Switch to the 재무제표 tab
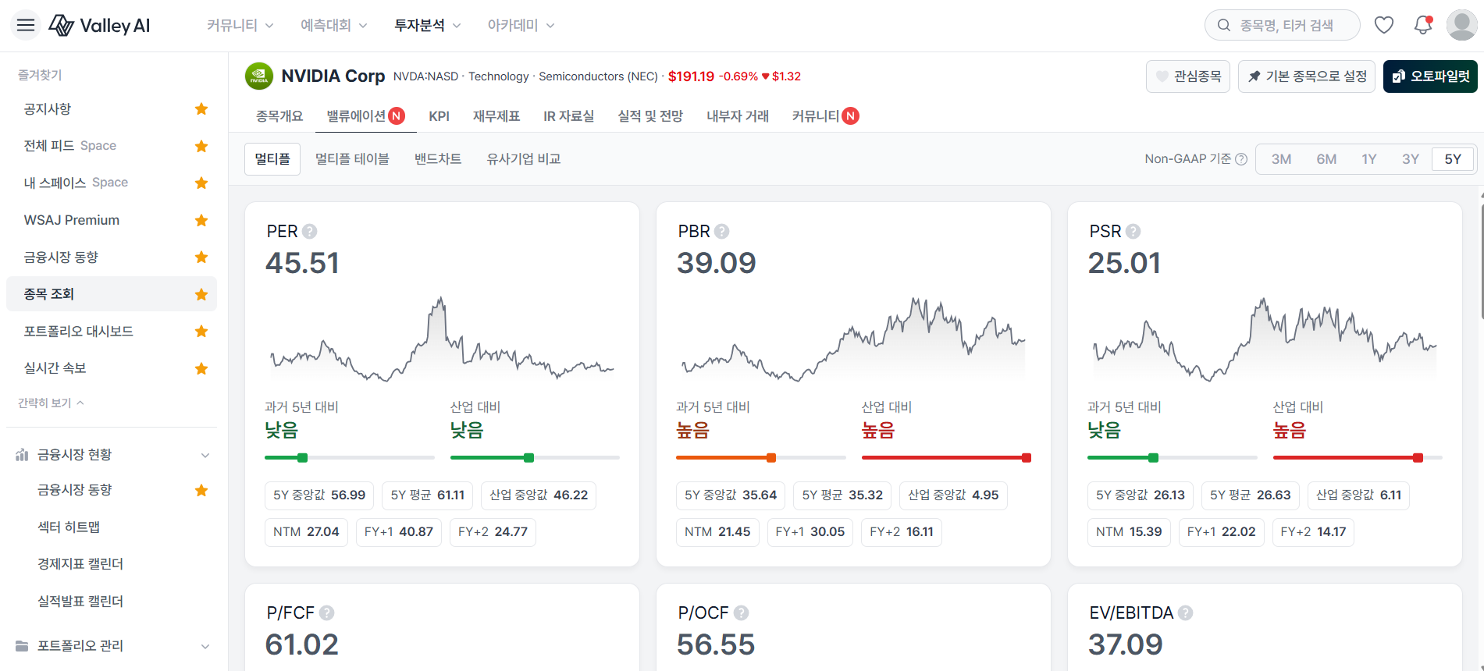Image resolution: width=1484 pixels, height=671 pixels. (x=496, y=116)
